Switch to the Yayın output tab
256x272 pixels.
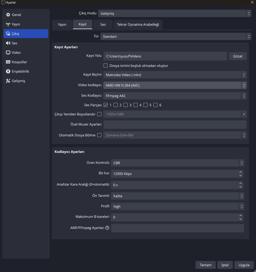[x=62, y=25]
